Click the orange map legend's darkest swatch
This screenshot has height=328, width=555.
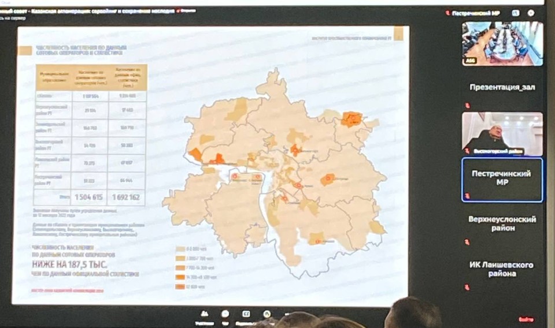[180, 286]
